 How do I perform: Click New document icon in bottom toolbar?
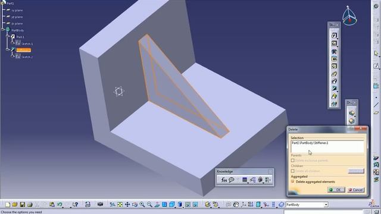[8, 204]
